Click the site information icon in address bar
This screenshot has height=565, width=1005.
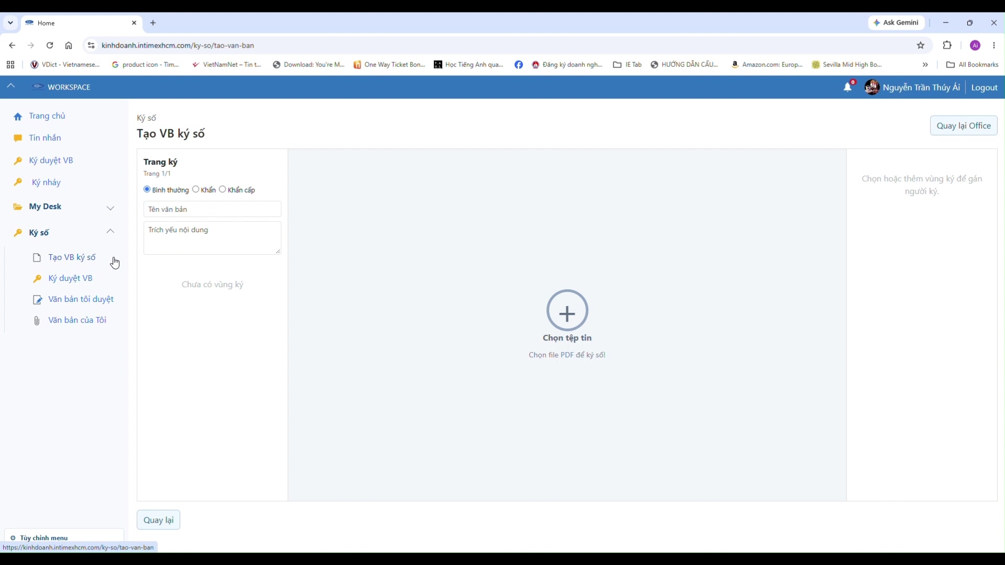(91, 46)
